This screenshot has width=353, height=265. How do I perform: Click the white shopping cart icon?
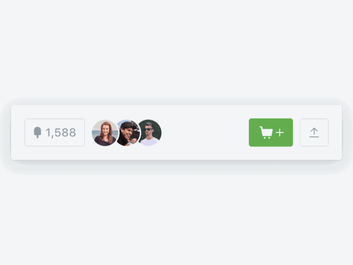(266, 132)
